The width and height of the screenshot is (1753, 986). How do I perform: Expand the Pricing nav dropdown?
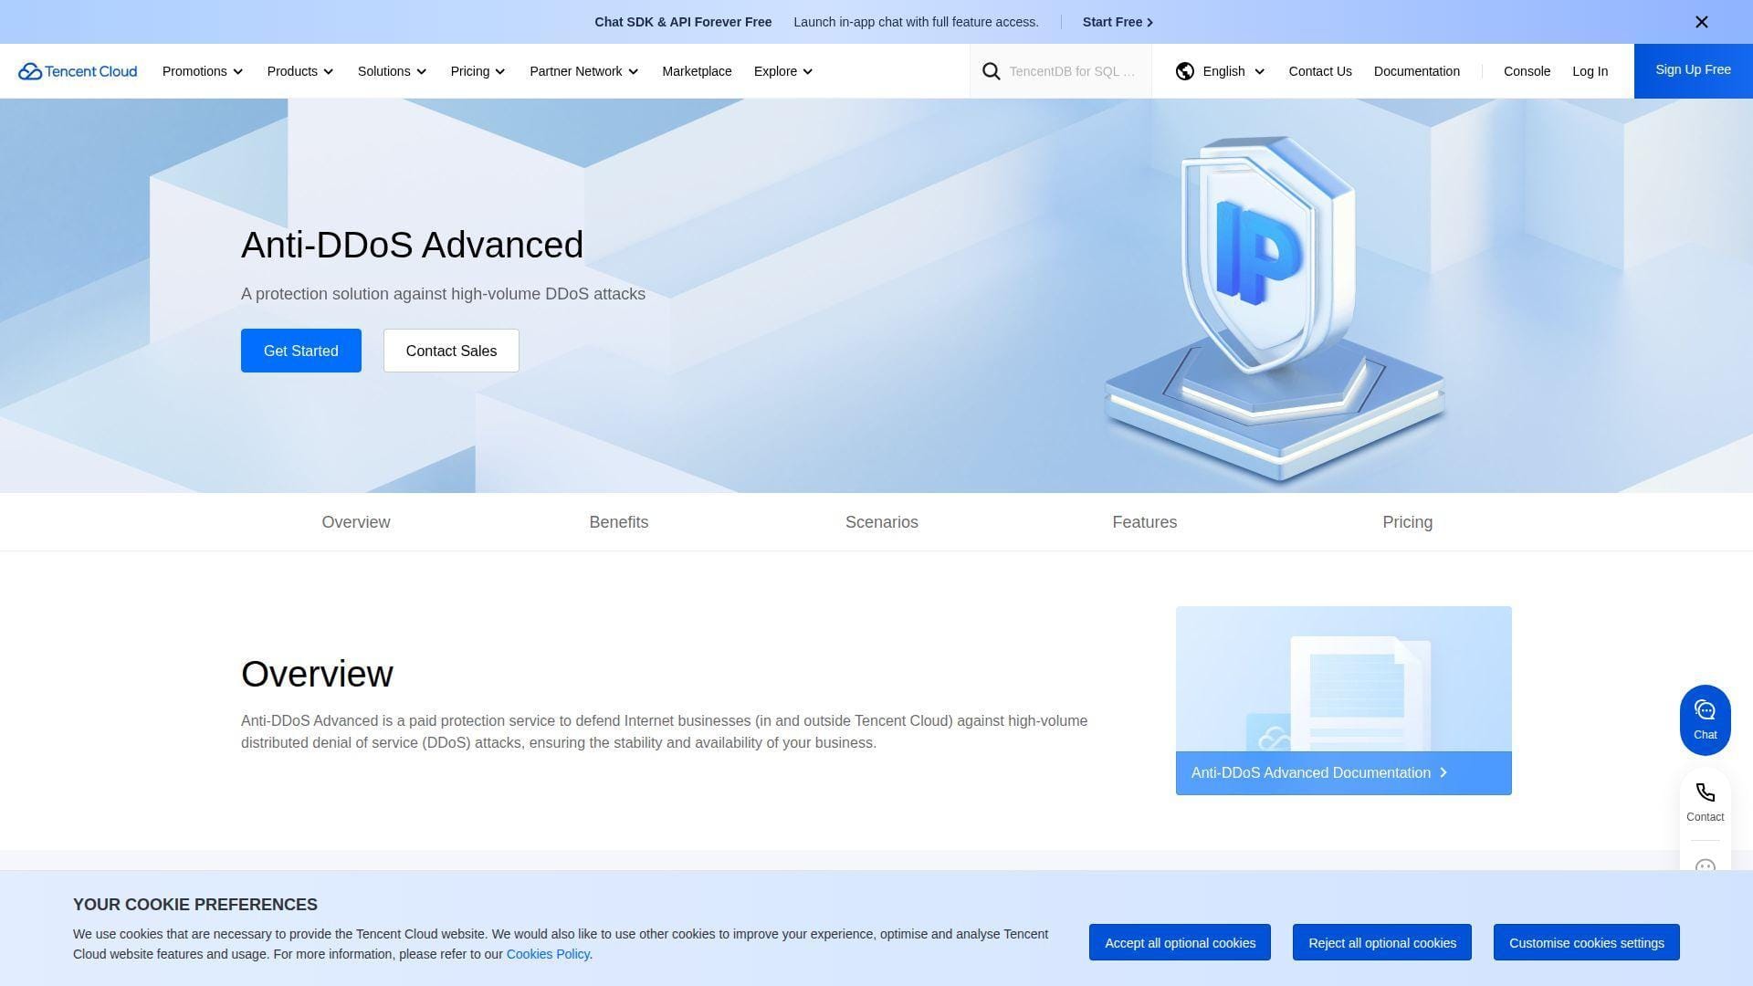(x=478, y=71)
